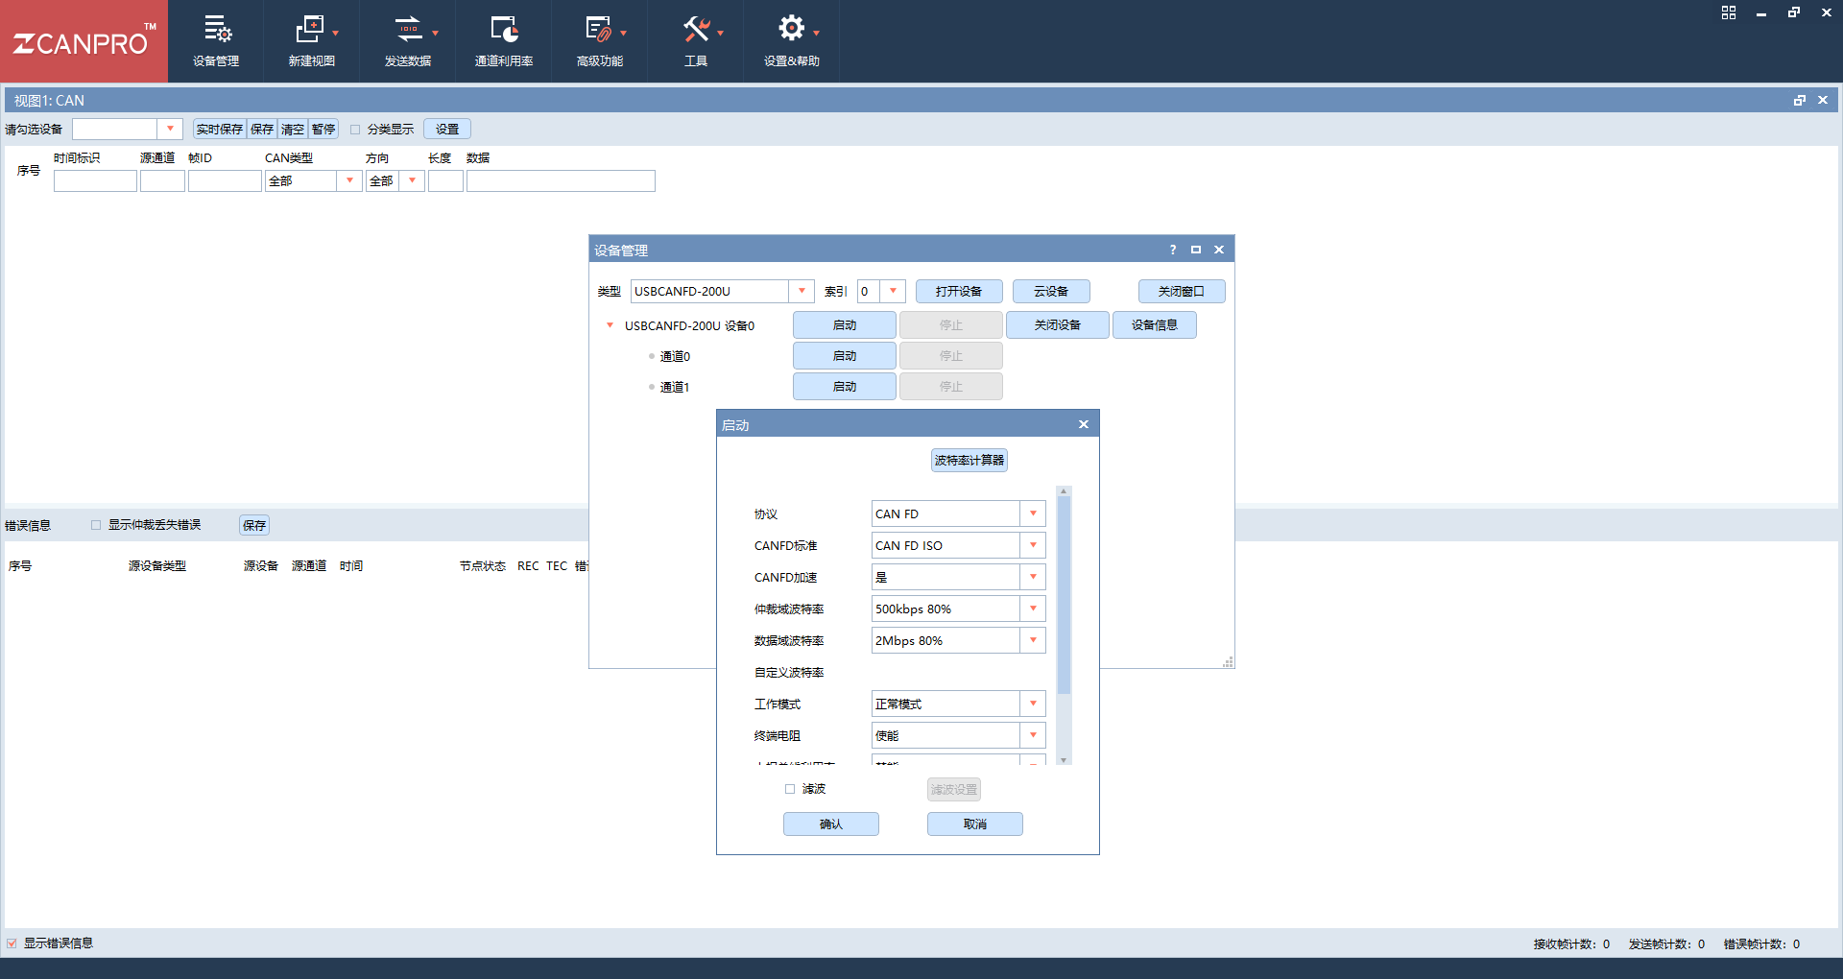Select 通道0 in the device tree

pyautogui.click(x=675, y=356)
